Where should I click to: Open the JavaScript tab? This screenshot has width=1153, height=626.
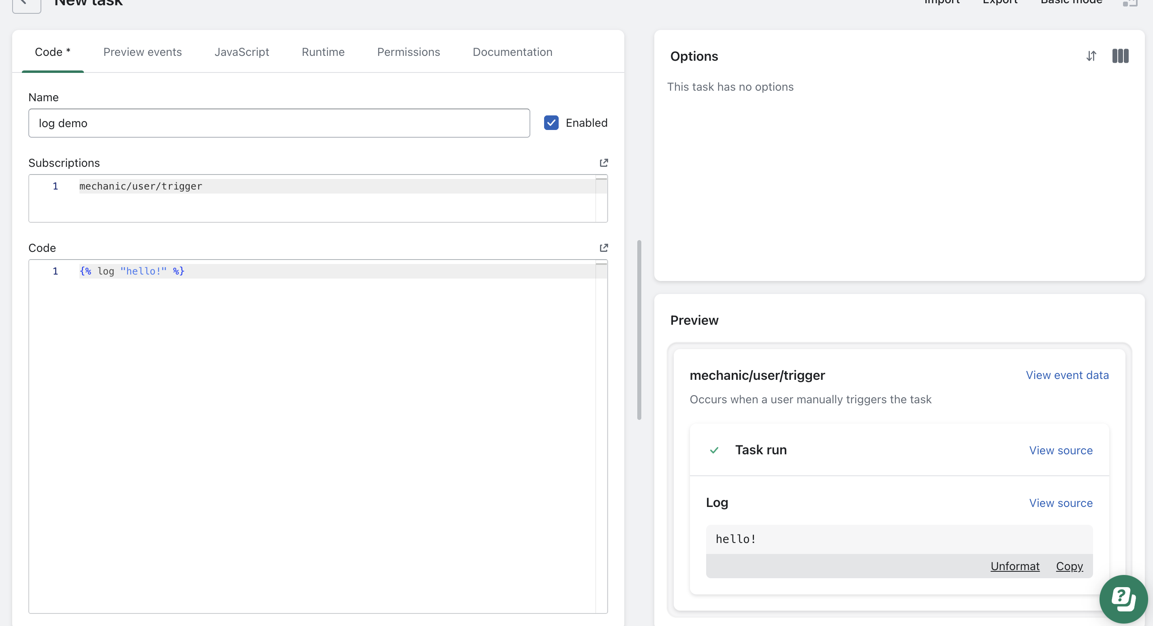coord(242,52)
